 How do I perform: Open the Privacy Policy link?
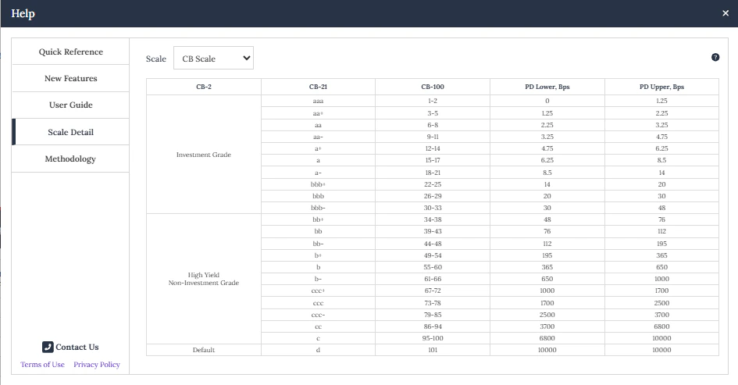(97, 364)
